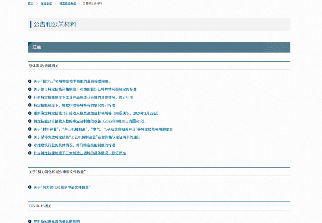This screenshot has width=322, height=223.
Task: Click arrow bullet beside 护理领域 standards link
Action: click(x=30, y=105)
